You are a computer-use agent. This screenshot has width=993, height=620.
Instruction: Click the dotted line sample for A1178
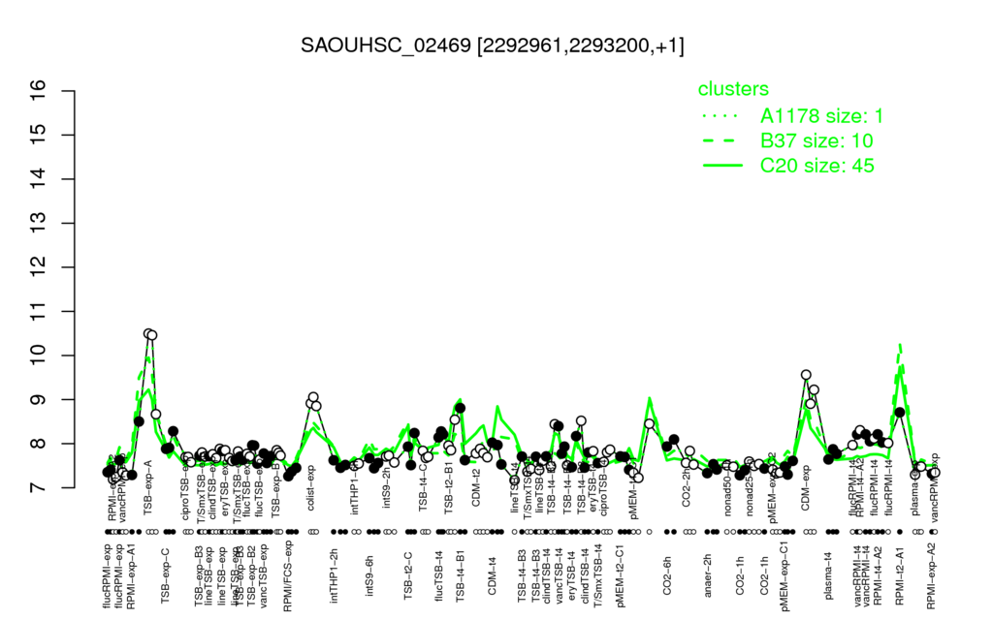pos(722,116)
